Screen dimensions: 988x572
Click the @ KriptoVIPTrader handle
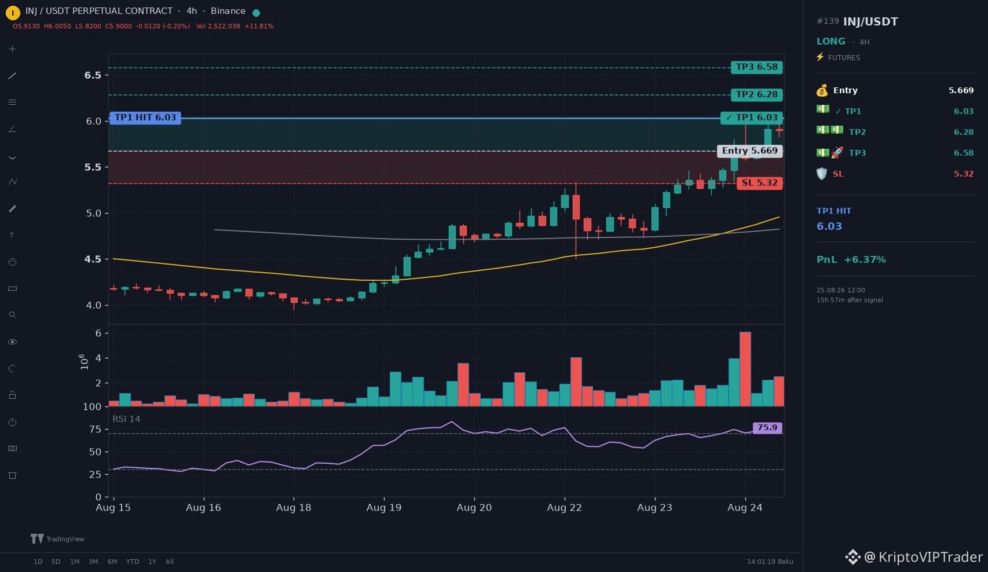click(x=923, y=557)
